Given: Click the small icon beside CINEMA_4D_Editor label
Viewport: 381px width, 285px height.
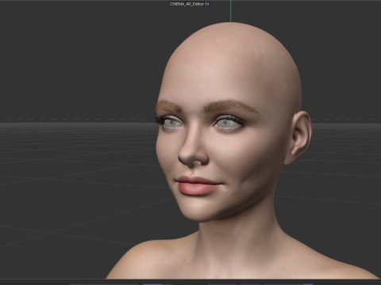Looking at the screenshot, I should coord(207,4).
